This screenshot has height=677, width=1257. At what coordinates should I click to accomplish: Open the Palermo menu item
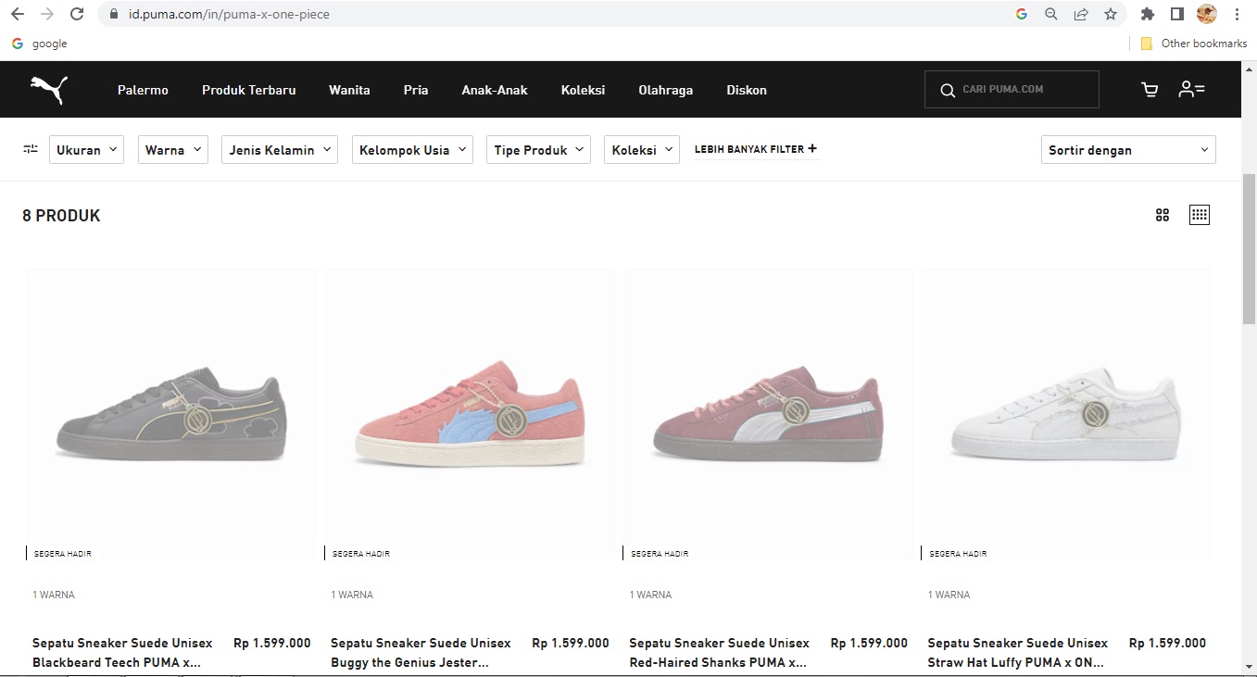tap(143, 90)
